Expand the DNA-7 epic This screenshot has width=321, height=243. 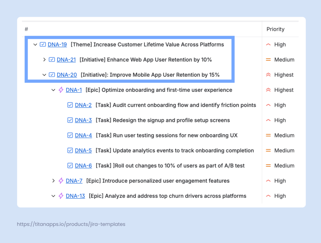tap(53, 181)
